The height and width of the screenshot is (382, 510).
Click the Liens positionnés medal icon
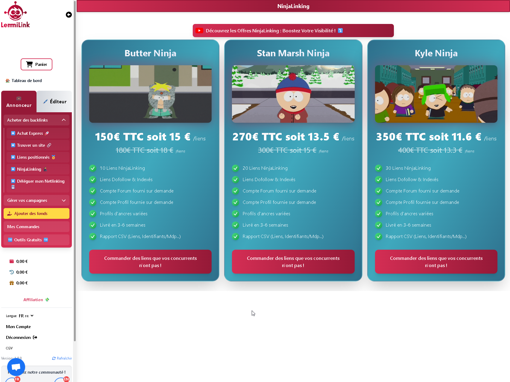[x=54, y=157]
